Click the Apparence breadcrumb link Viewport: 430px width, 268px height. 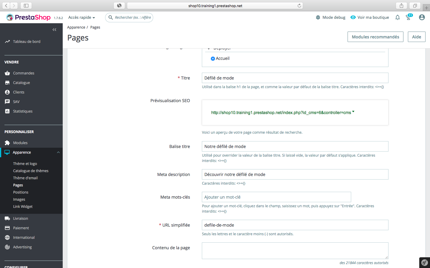pos(76,27)
